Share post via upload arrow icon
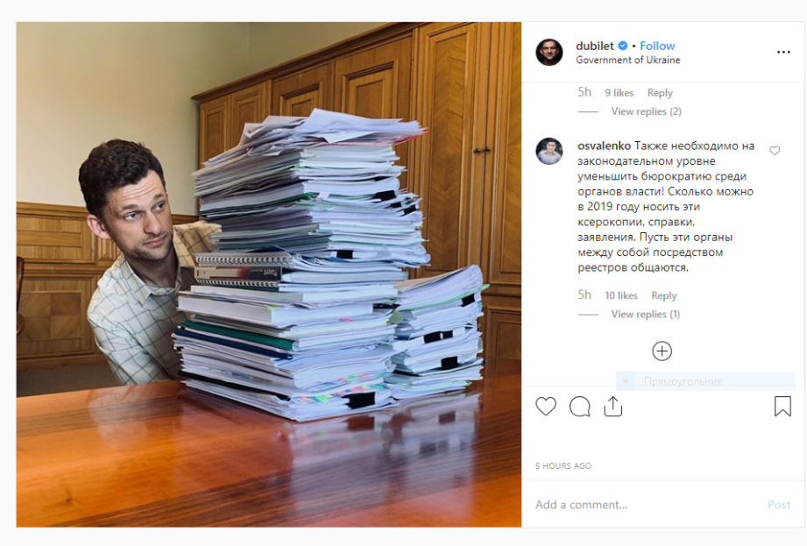 click(x=612, y=406)
